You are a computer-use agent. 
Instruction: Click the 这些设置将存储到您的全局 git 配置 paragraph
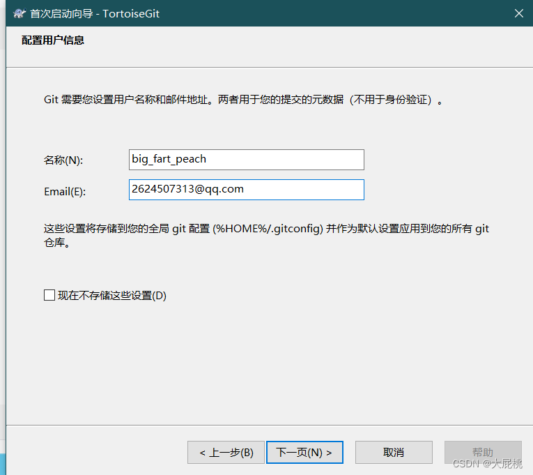point(266,235)
